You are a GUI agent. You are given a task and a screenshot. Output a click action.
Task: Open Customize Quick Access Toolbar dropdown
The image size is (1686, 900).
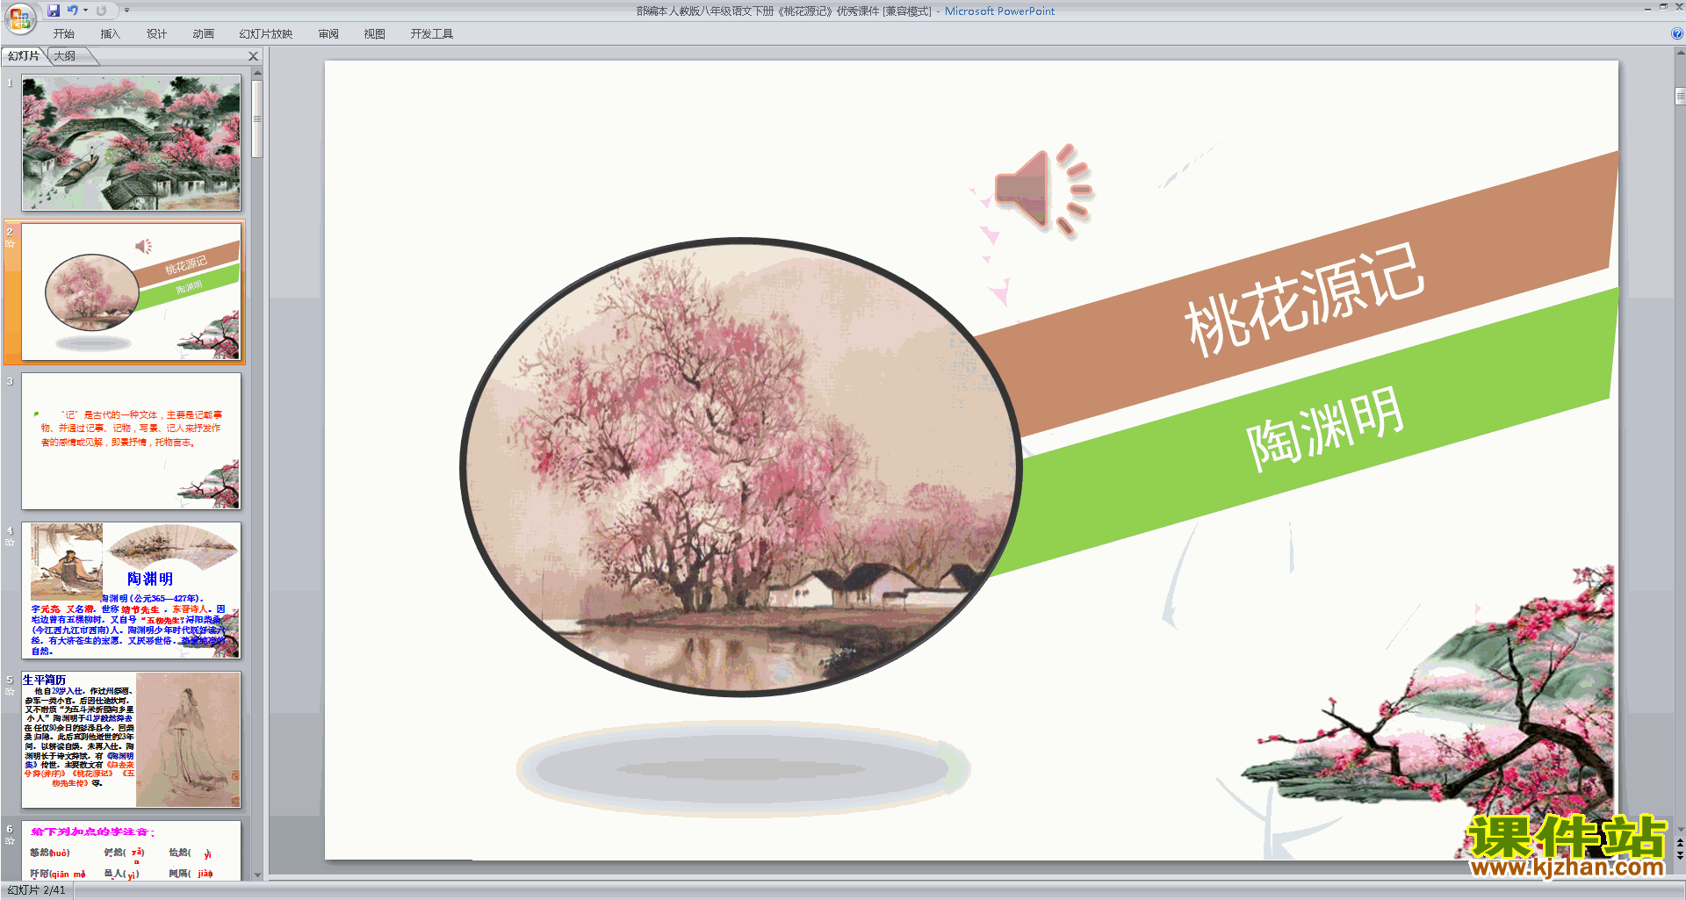tap(126, 11)
